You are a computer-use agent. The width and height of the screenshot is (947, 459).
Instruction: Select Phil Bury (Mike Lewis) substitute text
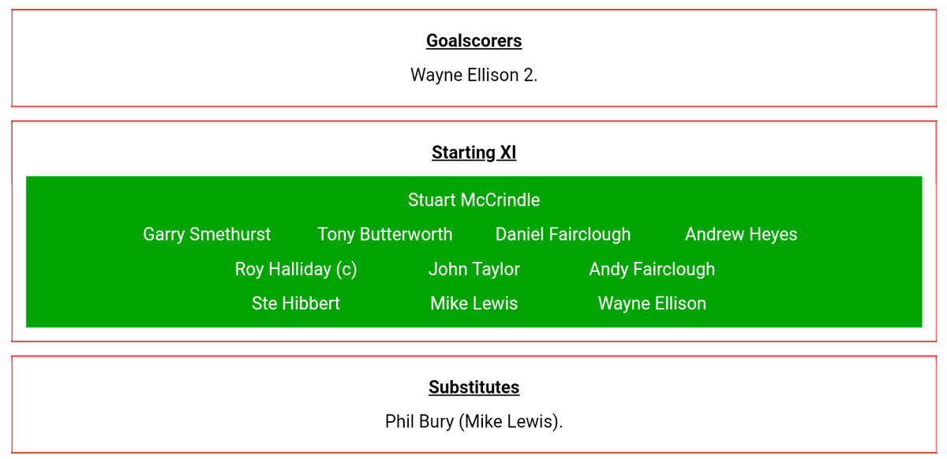[x=473, y=422]
